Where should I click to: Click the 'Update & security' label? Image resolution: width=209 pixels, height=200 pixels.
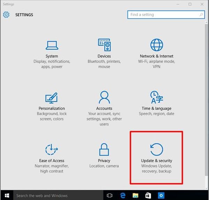(x=156, y=161)
